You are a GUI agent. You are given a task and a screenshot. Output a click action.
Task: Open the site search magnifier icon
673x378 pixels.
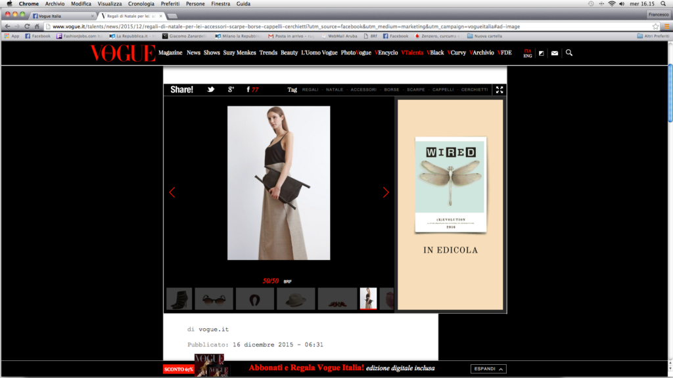click(x=569, y=52)
